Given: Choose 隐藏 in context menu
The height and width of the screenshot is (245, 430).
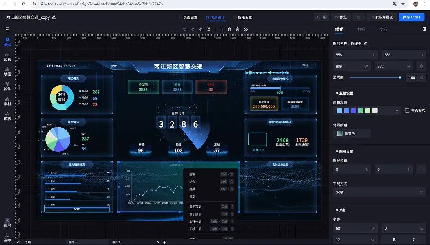Looking at the screenshot, I should (211, 189).
